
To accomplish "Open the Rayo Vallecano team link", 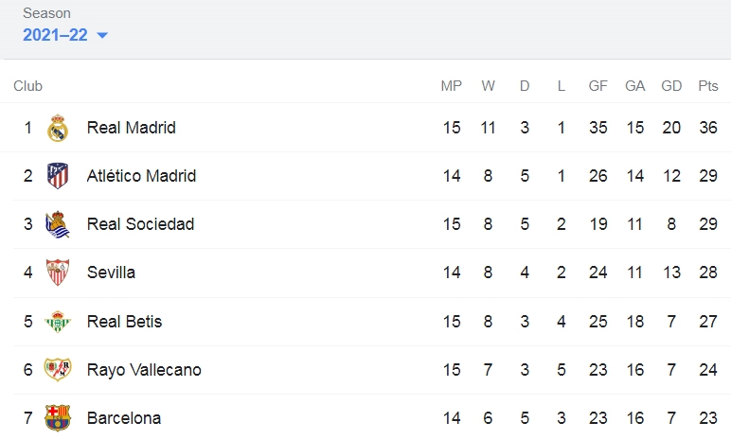I will pyautogui.click(x=144, y=370).
